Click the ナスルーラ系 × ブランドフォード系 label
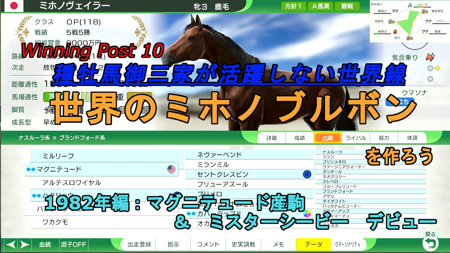Screen dimensions: 450x253 coord(62,138)
